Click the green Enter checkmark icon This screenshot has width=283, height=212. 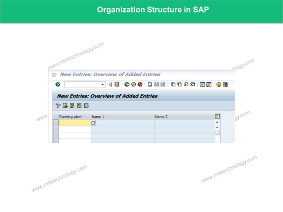[x=58, y=84]
